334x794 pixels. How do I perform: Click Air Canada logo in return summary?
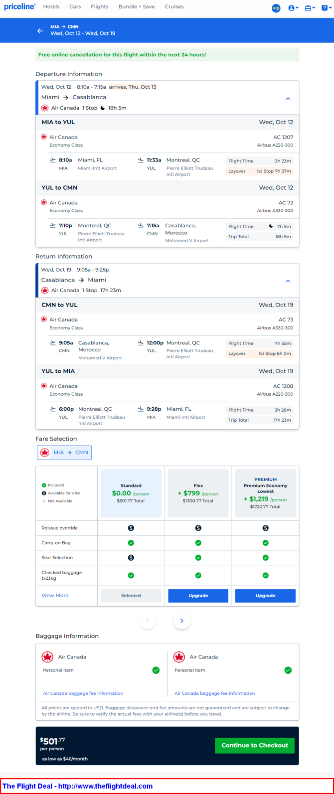[x=45, y=290]
